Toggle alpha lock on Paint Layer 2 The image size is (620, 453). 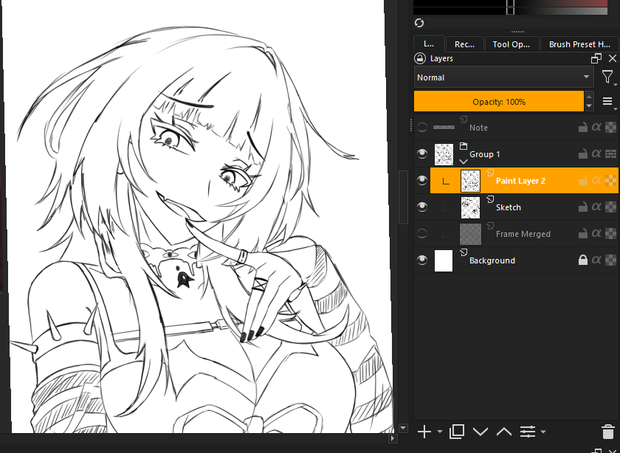(x=596, y=180)
